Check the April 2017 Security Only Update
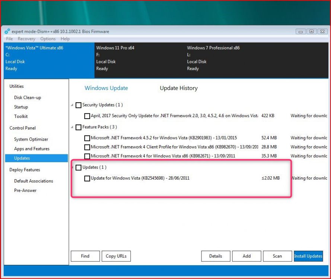Viewport: 331px width, 279px height. pyautogui.click(x=87, y=116)
